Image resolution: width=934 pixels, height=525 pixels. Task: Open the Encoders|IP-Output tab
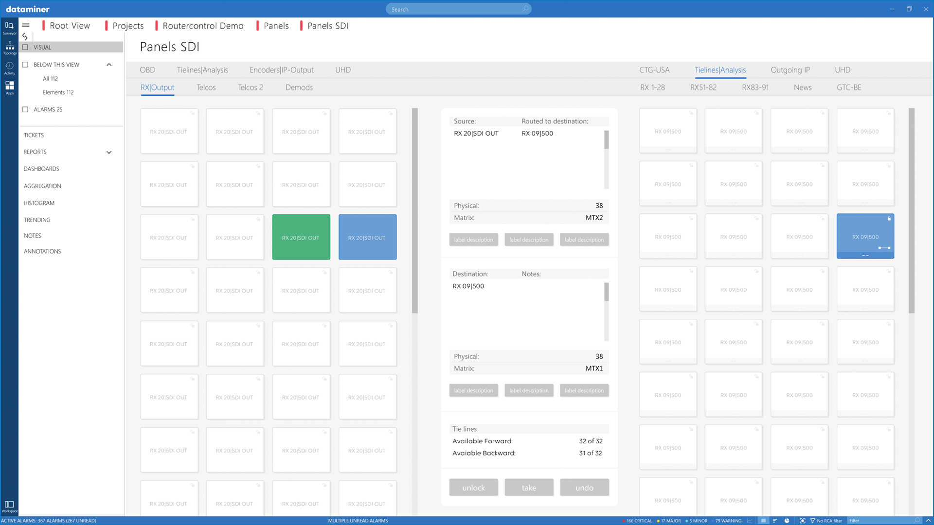[282, 70]
